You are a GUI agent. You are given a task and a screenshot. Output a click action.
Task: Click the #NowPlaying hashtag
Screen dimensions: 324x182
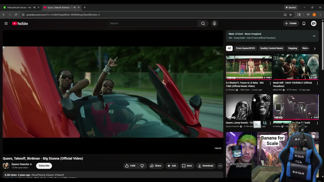coord(38,175)
